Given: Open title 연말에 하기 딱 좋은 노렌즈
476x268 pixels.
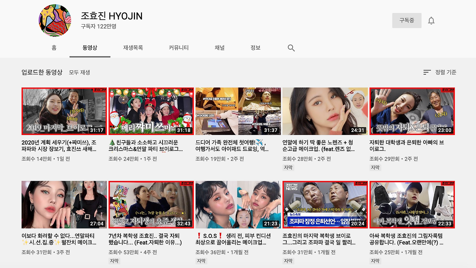Looking at the screenshot, I should click(319, 146).
